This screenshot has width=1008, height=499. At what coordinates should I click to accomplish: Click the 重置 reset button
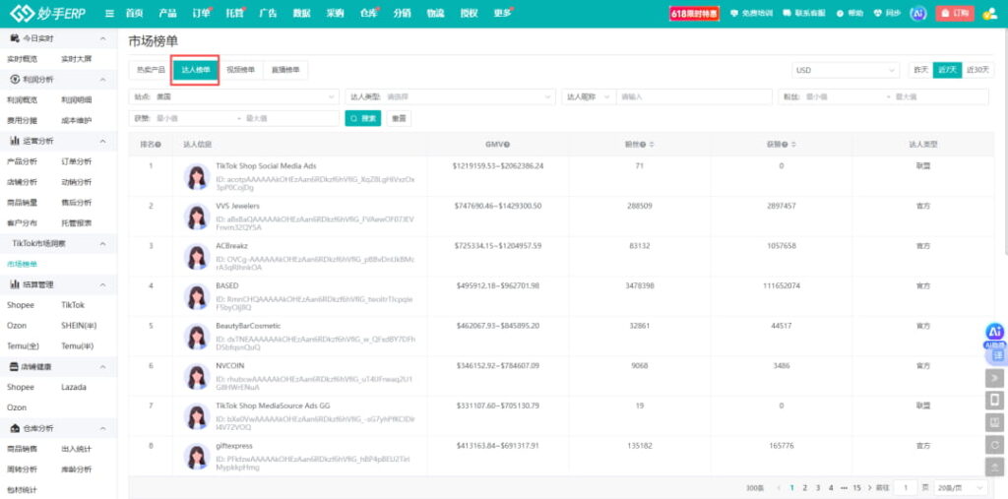coord(399,118)
